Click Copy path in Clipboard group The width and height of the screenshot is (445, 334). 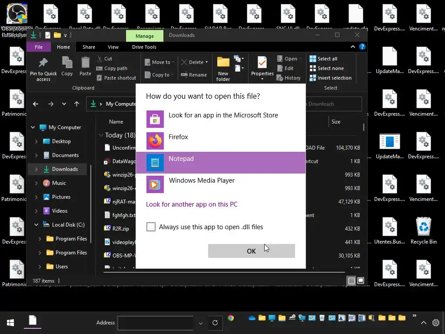(112, 68)
